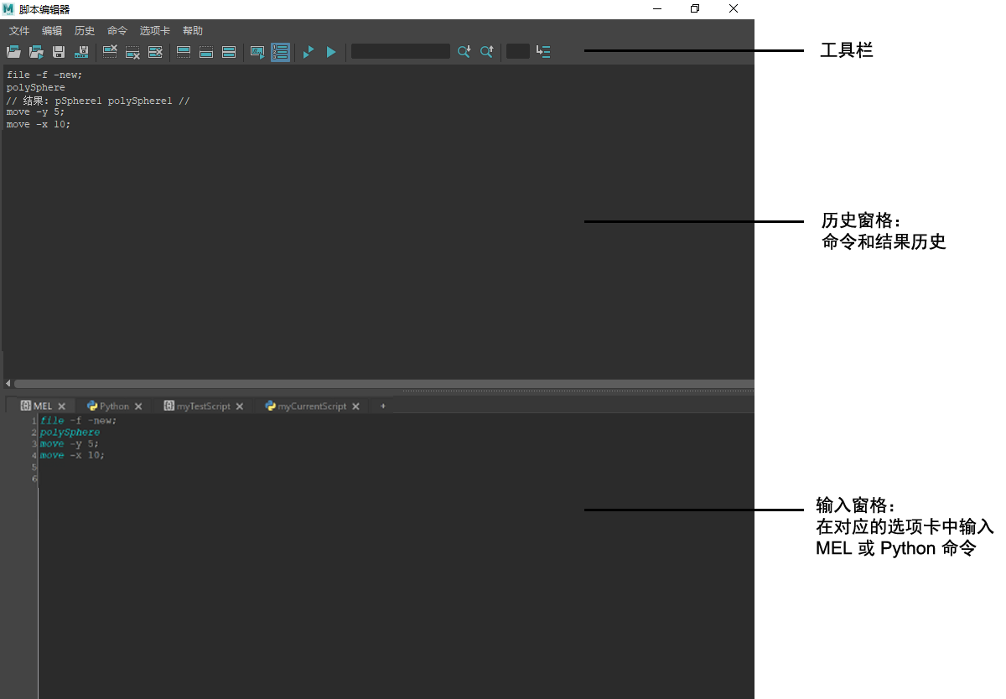Image resolution: width=1006 pixels, height=699 pixels.
Task: Open the 编辑 menu
Action: point(52,31)
